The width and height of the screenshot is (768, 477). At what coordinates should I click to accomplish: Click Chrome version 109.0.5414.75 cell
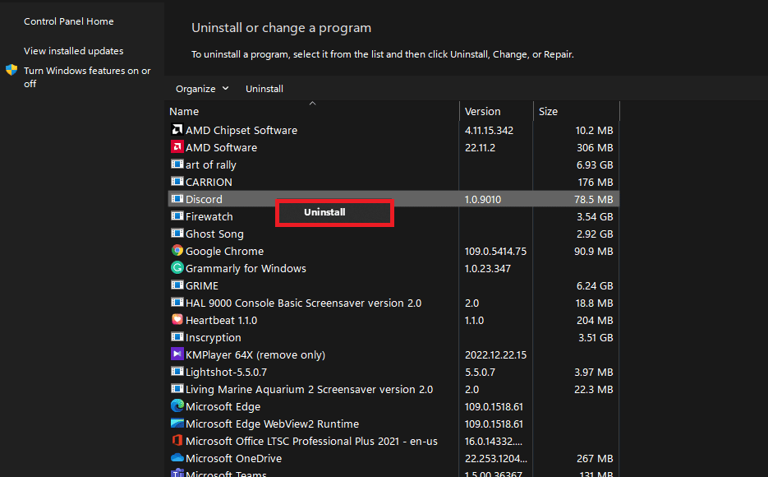pyautogui.click(x=495, y=252)
